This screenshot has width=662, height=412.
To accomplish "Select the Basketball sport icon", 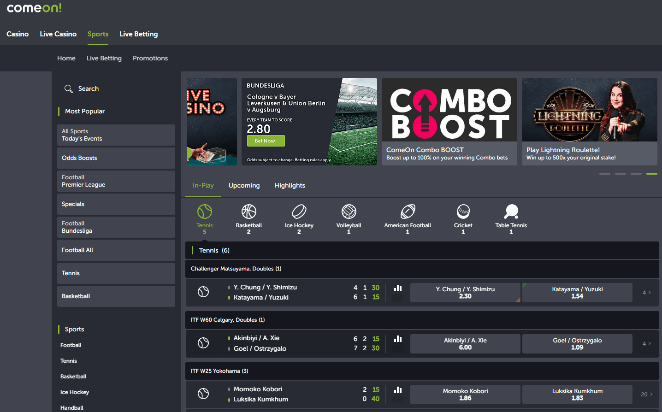I will point(249,212).
